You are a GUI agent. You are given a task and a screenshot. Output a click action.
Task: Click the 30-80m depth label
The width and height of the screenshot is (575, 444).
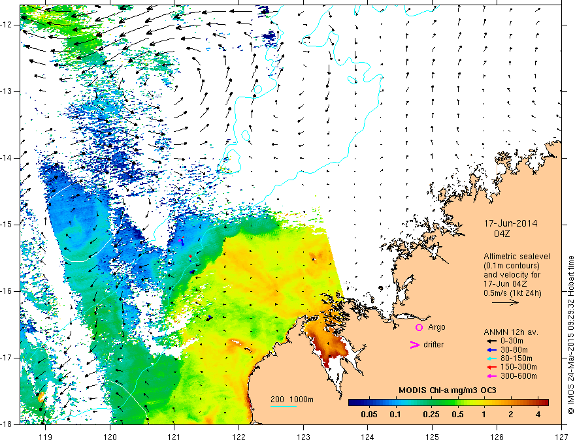pyautogui.click(x=514, y=350)
